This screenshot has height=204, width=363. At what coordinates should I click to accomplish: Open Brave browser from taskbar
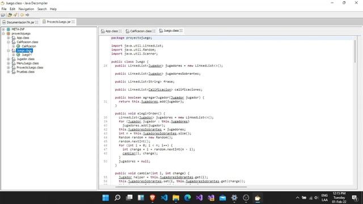tap(153, 198)
